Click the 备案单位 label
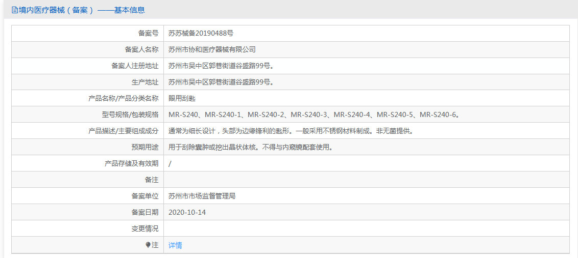The width and height of the screenshot is (578, 258). point(145,196)
